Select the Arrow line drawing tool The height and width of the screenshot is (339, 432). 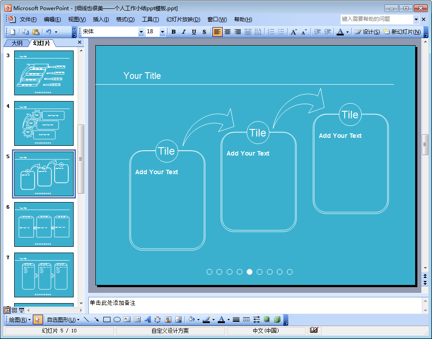click(97, 320)
